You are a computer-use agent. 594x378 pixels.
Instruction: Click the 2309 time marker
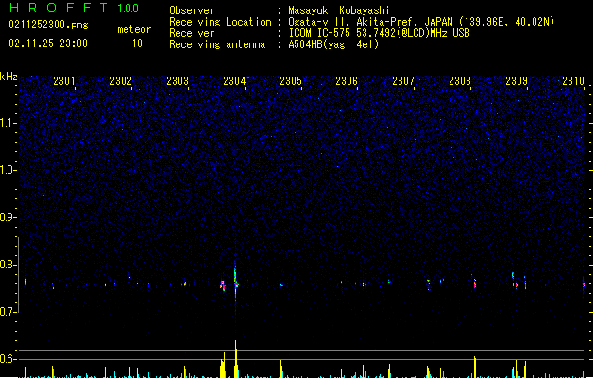coord(517,80)
